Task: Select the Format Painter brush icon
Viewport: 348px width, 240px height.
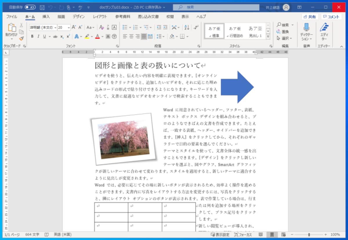Action: pyautogui.click(x=21, y=38)
